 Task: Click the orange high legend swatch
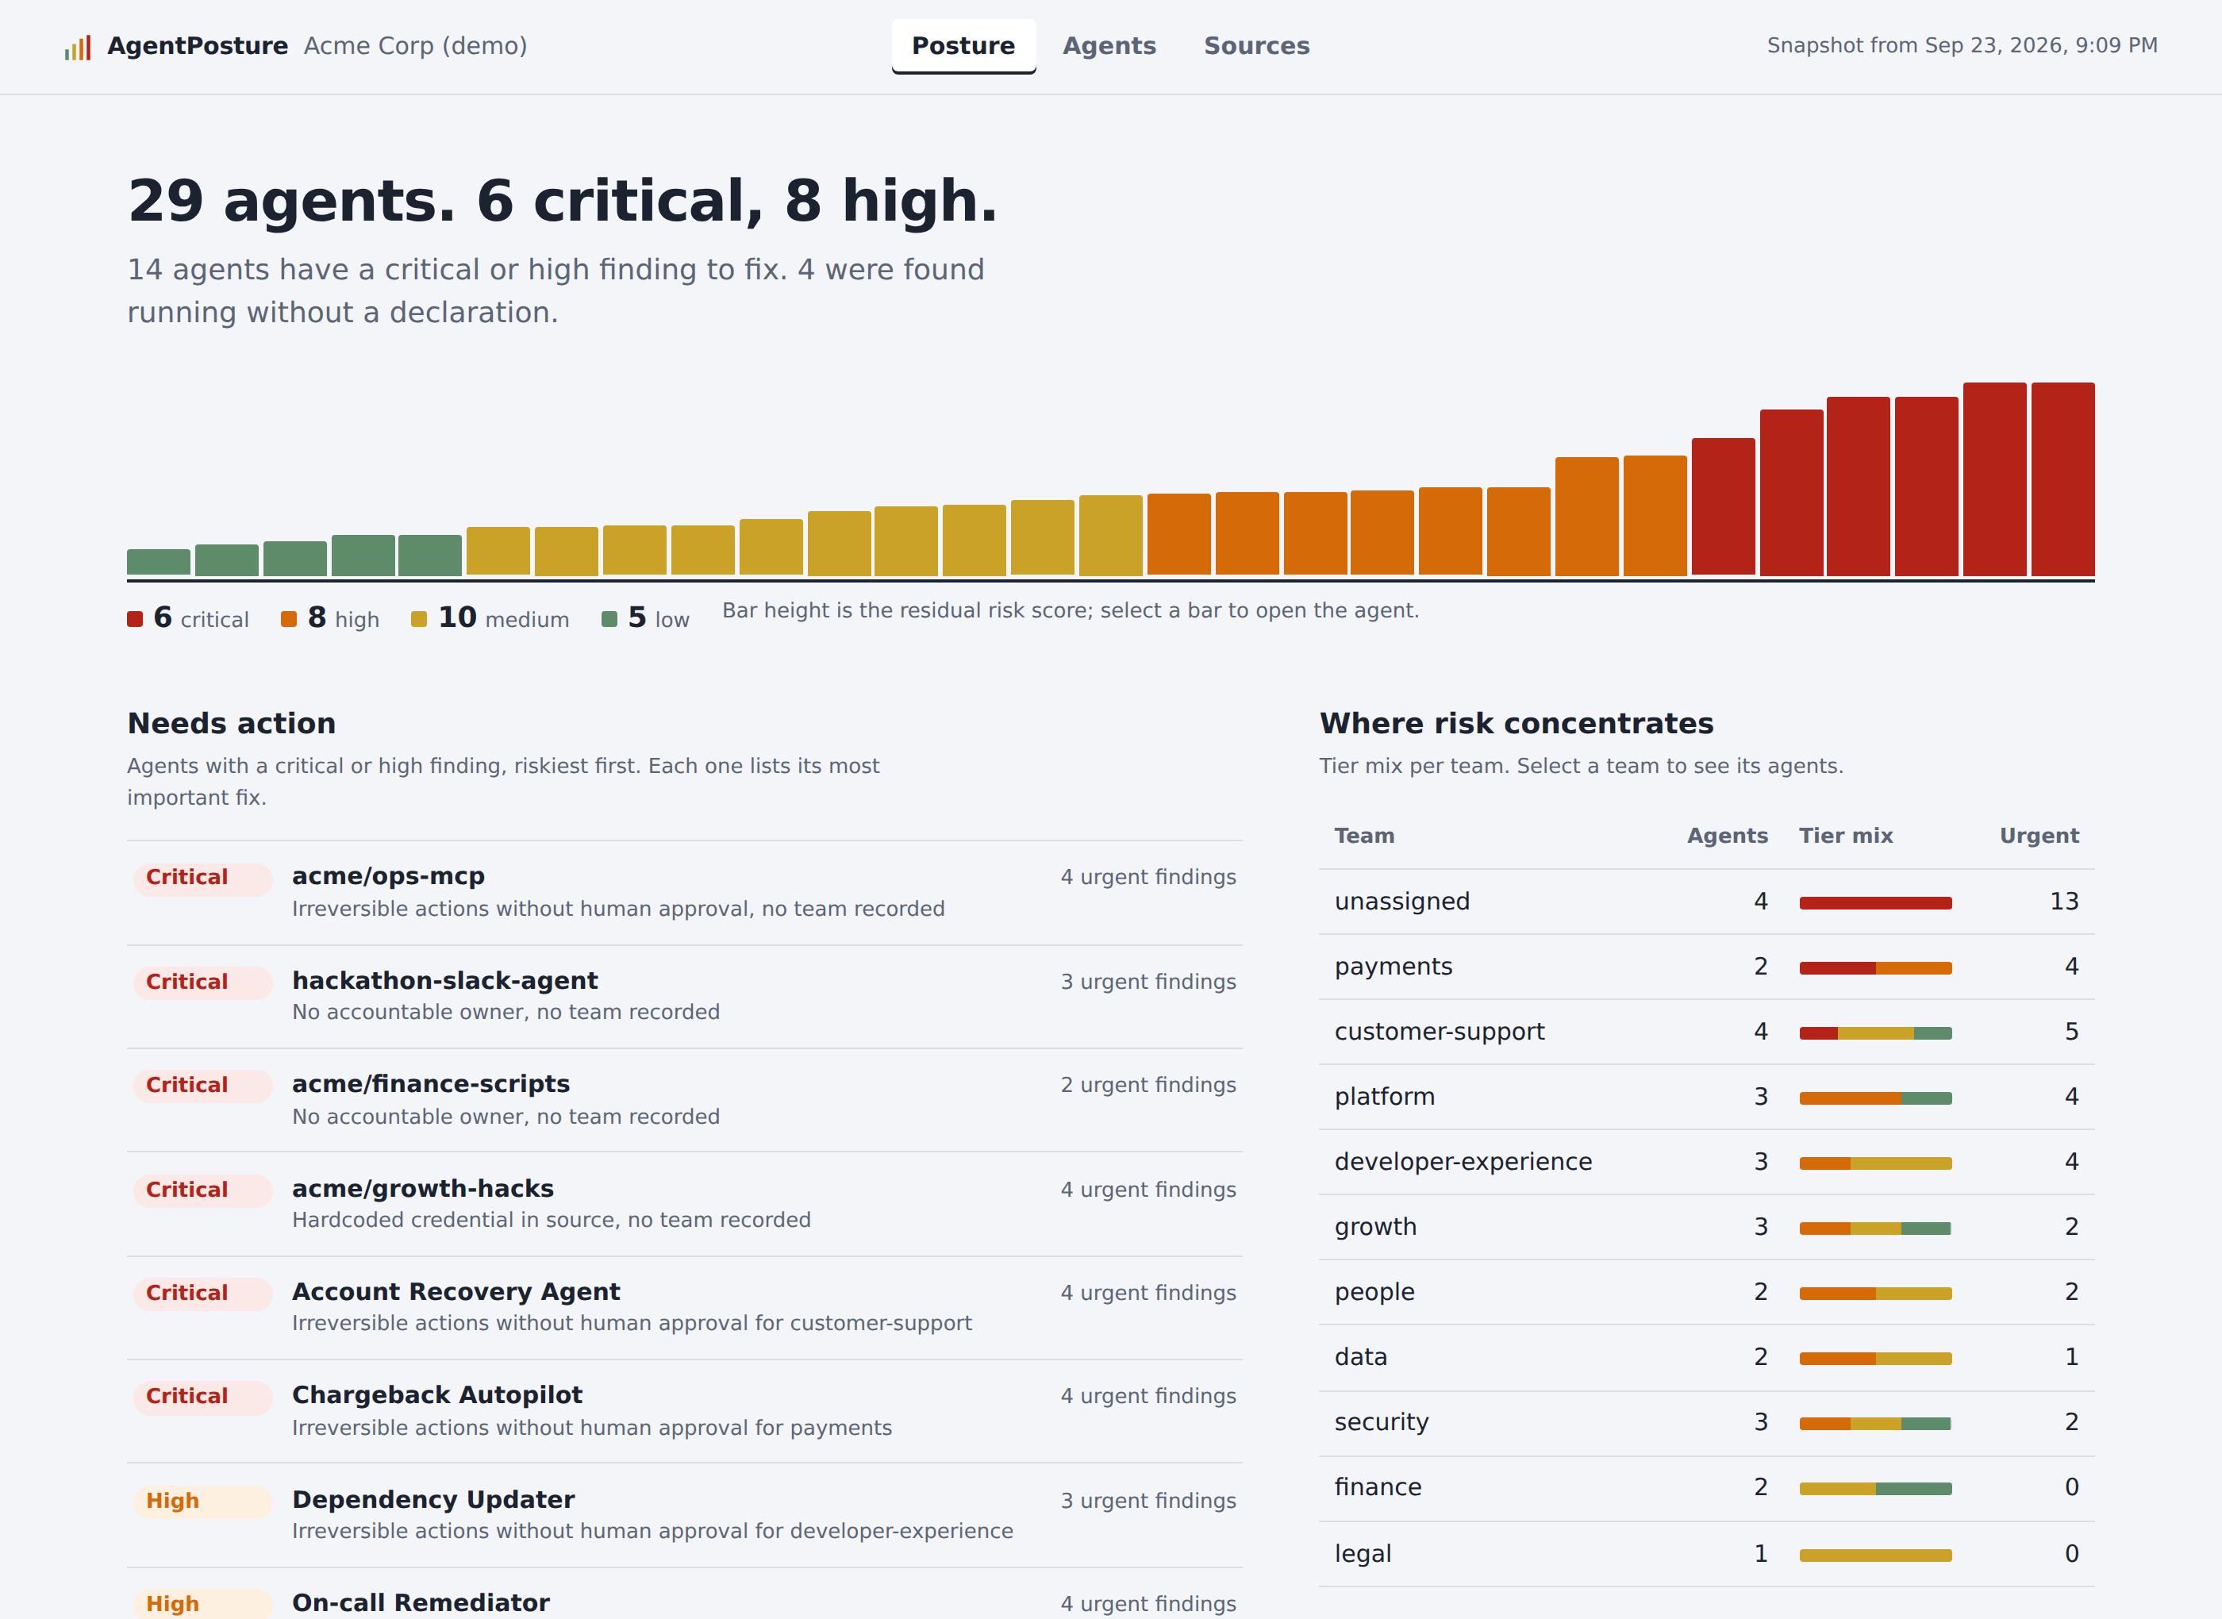[x=289, y=618]
